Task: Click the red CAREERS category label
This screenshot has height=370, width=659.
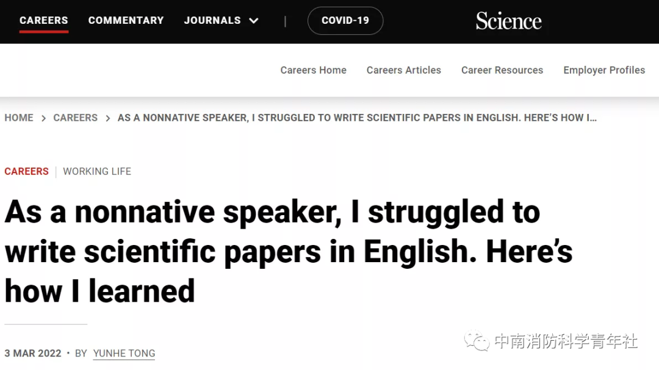Action: pyautogui.click(x=26, y=171)
